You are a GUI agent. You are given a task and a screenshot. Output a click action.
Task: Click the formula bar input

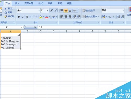coord(84,27)
